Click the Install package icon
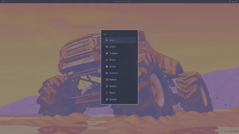This screenshot has height=134, width=239. point(107,73)
